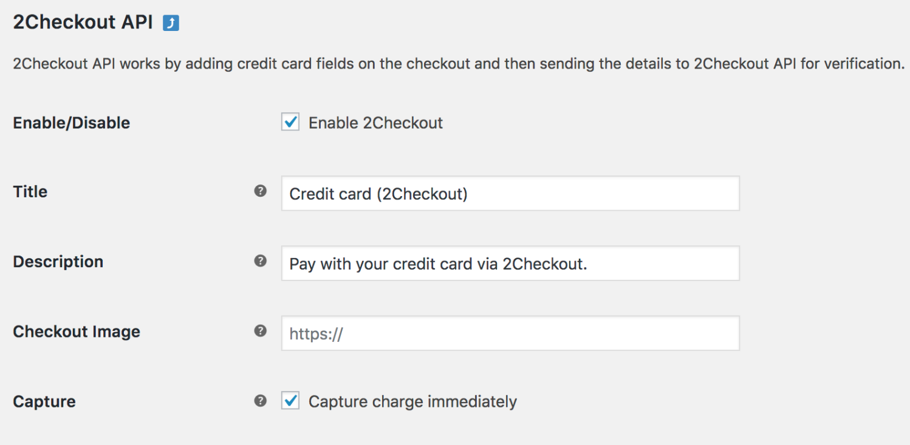Toggle the Enable/Disable gateway checkbox

290,122
